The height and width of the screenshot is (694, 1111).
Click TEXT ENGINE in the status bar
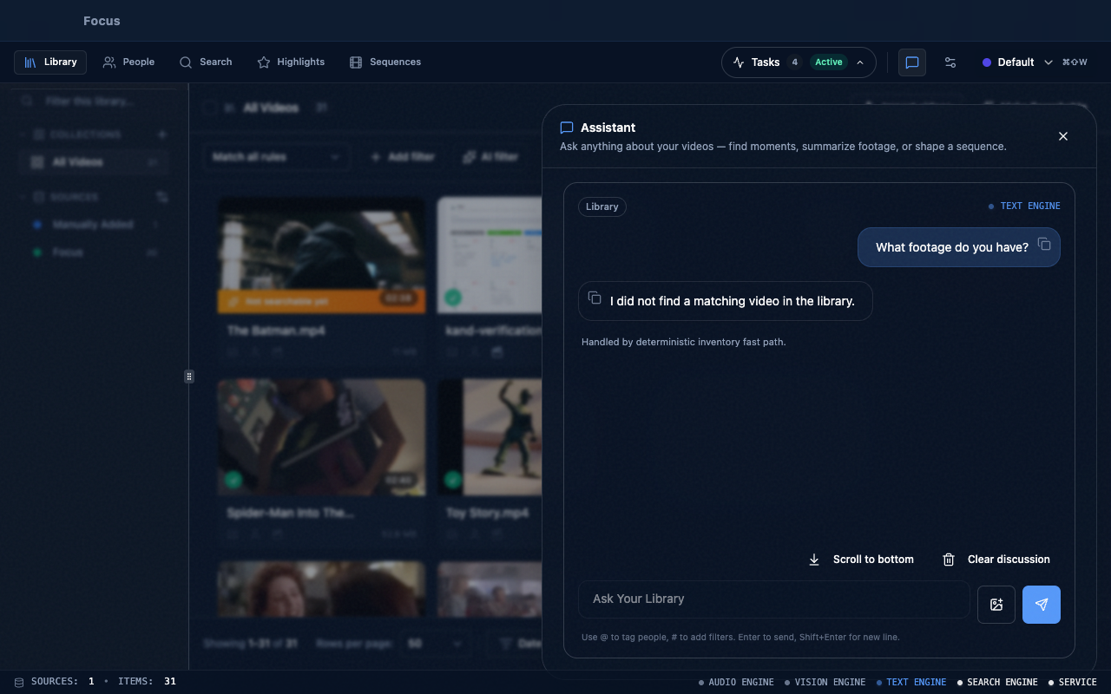point(911,683)
